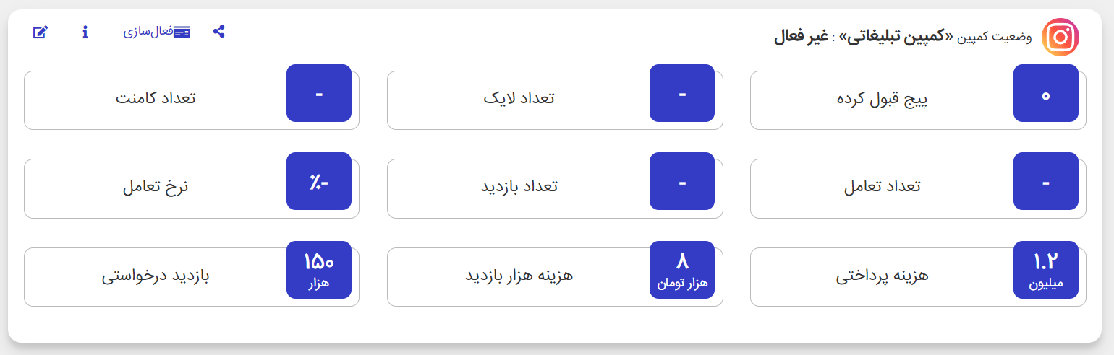Image resolution: width=1114 pixels, height=355 pixels.
Task: Select the پیج قبول کرده label
Action: tap(882, 99)
